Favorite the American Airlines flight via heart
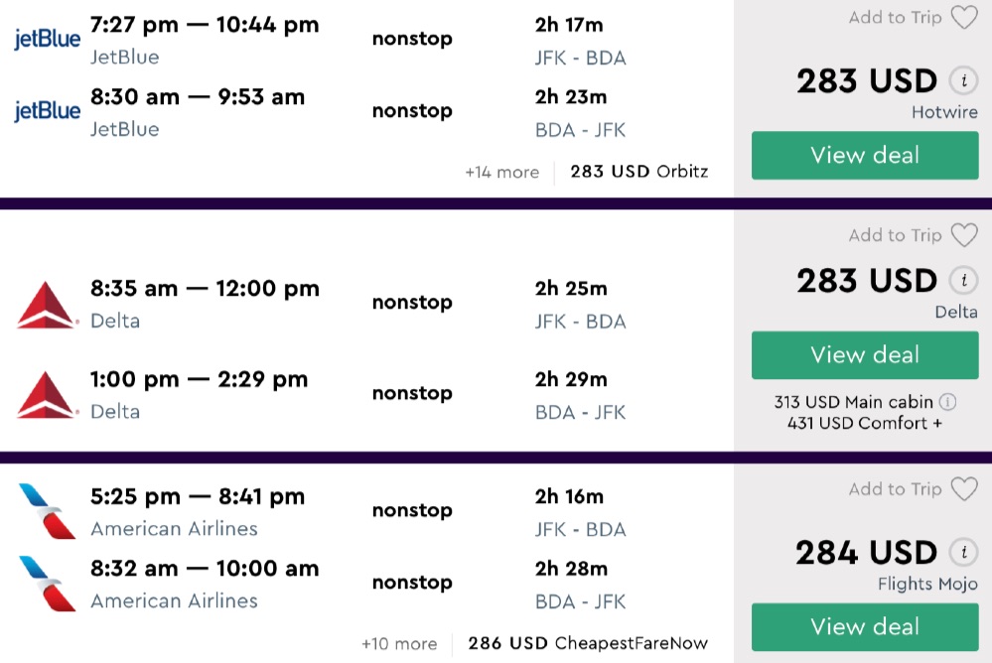Image resolution: width=992 pixels, height=663 pixels. (x=963, y=489)
